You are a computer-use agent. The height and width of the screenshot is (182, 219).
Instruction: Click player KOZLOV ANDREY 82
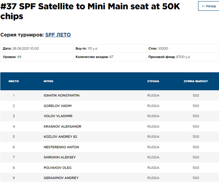tap(60, 137)
